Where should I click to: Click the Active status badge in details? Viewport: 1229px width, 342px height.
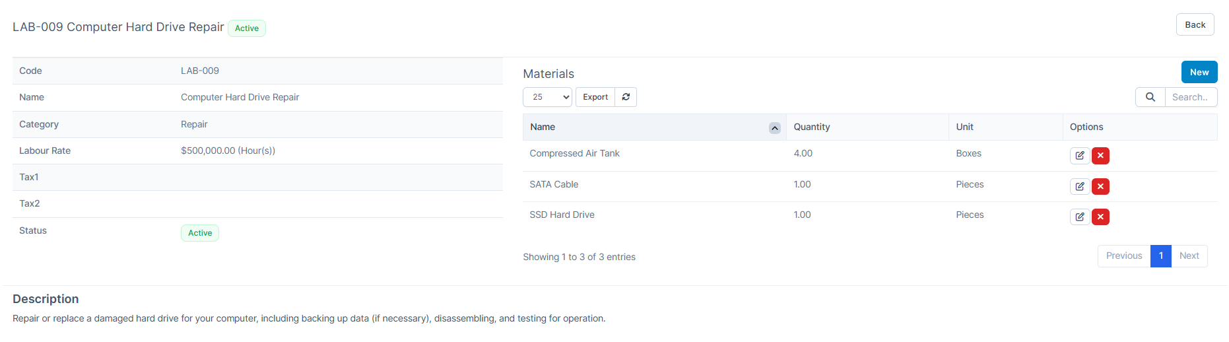[200, 233]
